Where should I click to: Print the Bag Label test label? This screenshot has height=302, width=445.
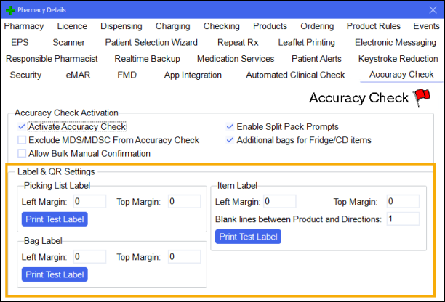click(55, 274)
